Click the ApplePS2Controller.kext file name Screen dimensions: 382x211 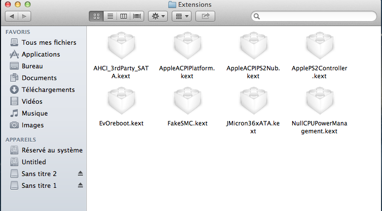pos(319,72)
